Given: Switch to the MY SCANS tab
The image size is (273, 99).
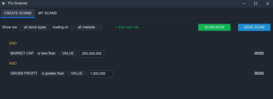Looking at the screenshot, I should click(47, 13).
